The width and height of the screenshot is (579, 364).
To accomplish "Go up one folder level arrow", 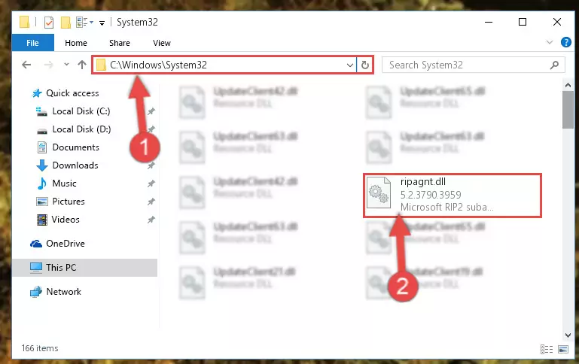I will [82, 65].
